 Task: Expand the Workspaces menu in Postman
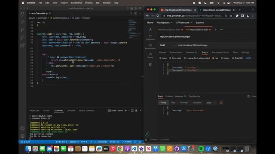click(164, 23)
